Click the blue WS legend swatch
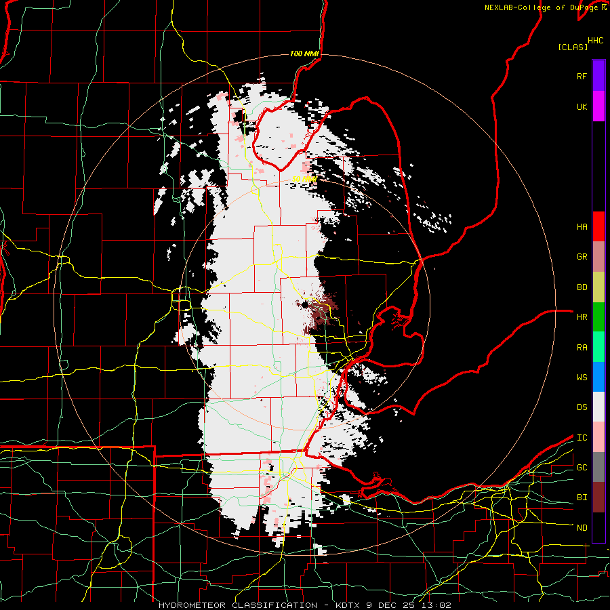Viewport: 610px width, 610px height. point(598,377)
